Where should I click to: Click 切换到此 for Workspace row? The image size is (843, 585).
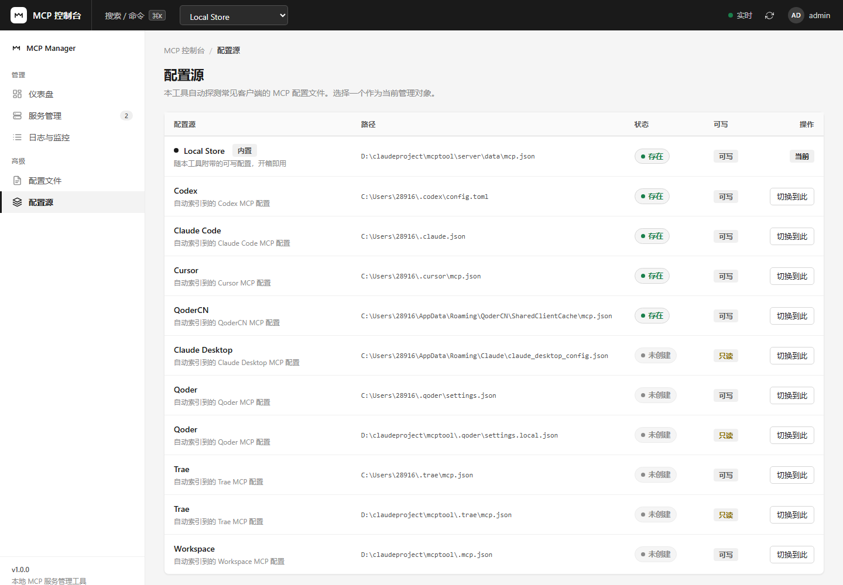click(791, 555)
